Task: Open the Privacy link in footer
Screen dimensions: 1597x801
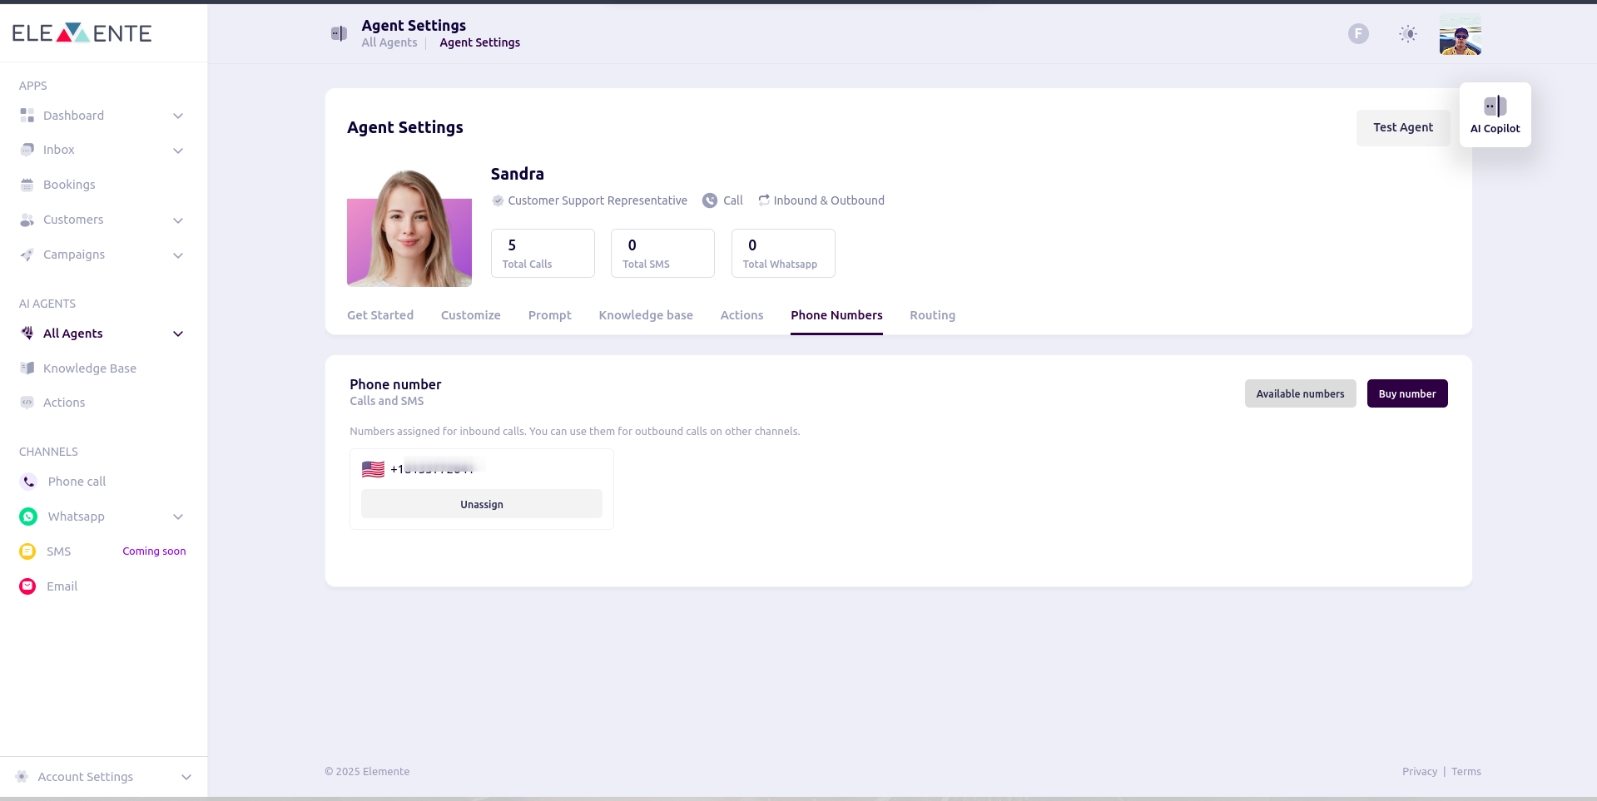Action: click(1420, 772)
